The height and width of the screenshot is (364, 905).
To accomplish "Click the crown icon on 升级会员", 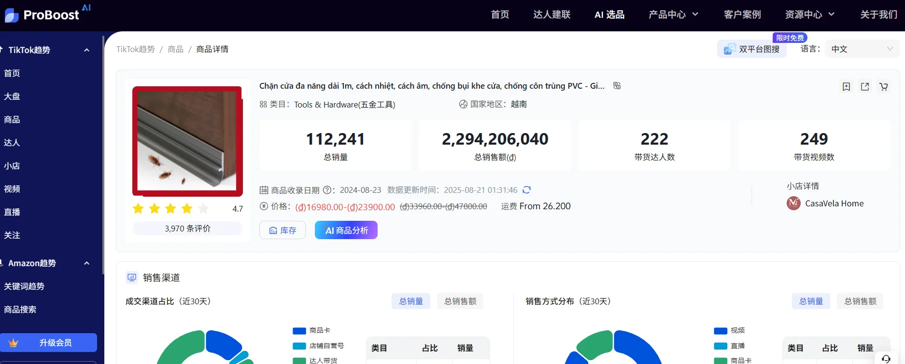I will 14,343.
